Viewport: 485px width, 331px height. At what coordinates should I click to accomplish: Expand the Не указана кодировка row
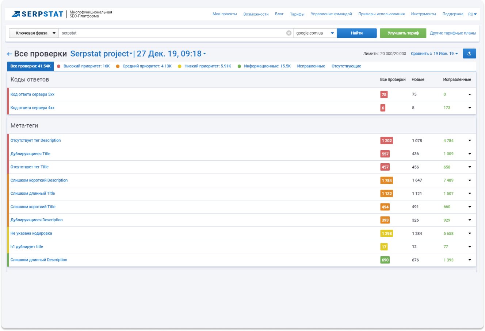(x=470, y=233)
